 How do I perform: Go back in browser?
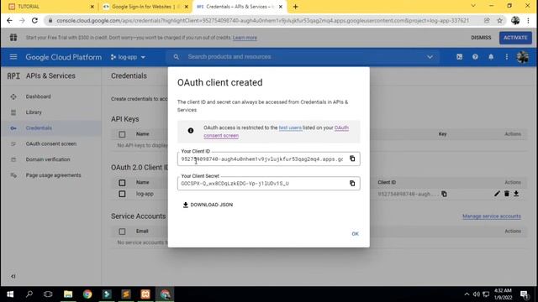tap(9, 20)
